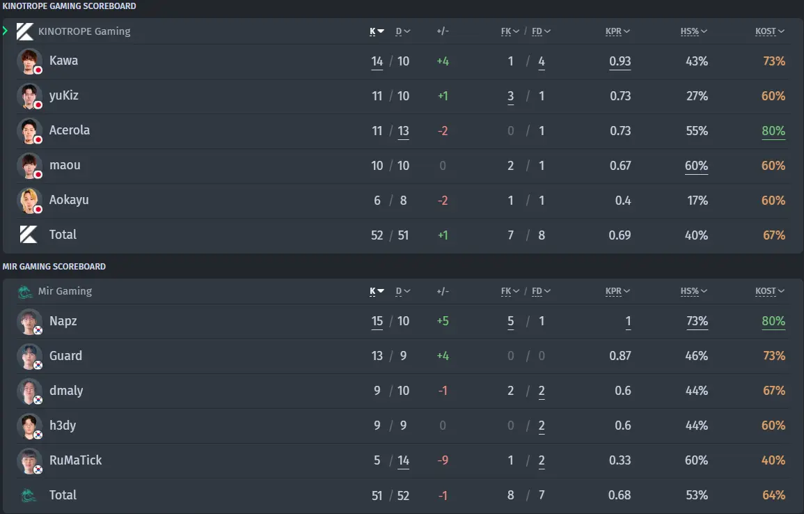The width and height of the screenshot is (804, 514).
Task: Open the KINOTROPE Gaming team name link
Action: (x=84, y=31)
